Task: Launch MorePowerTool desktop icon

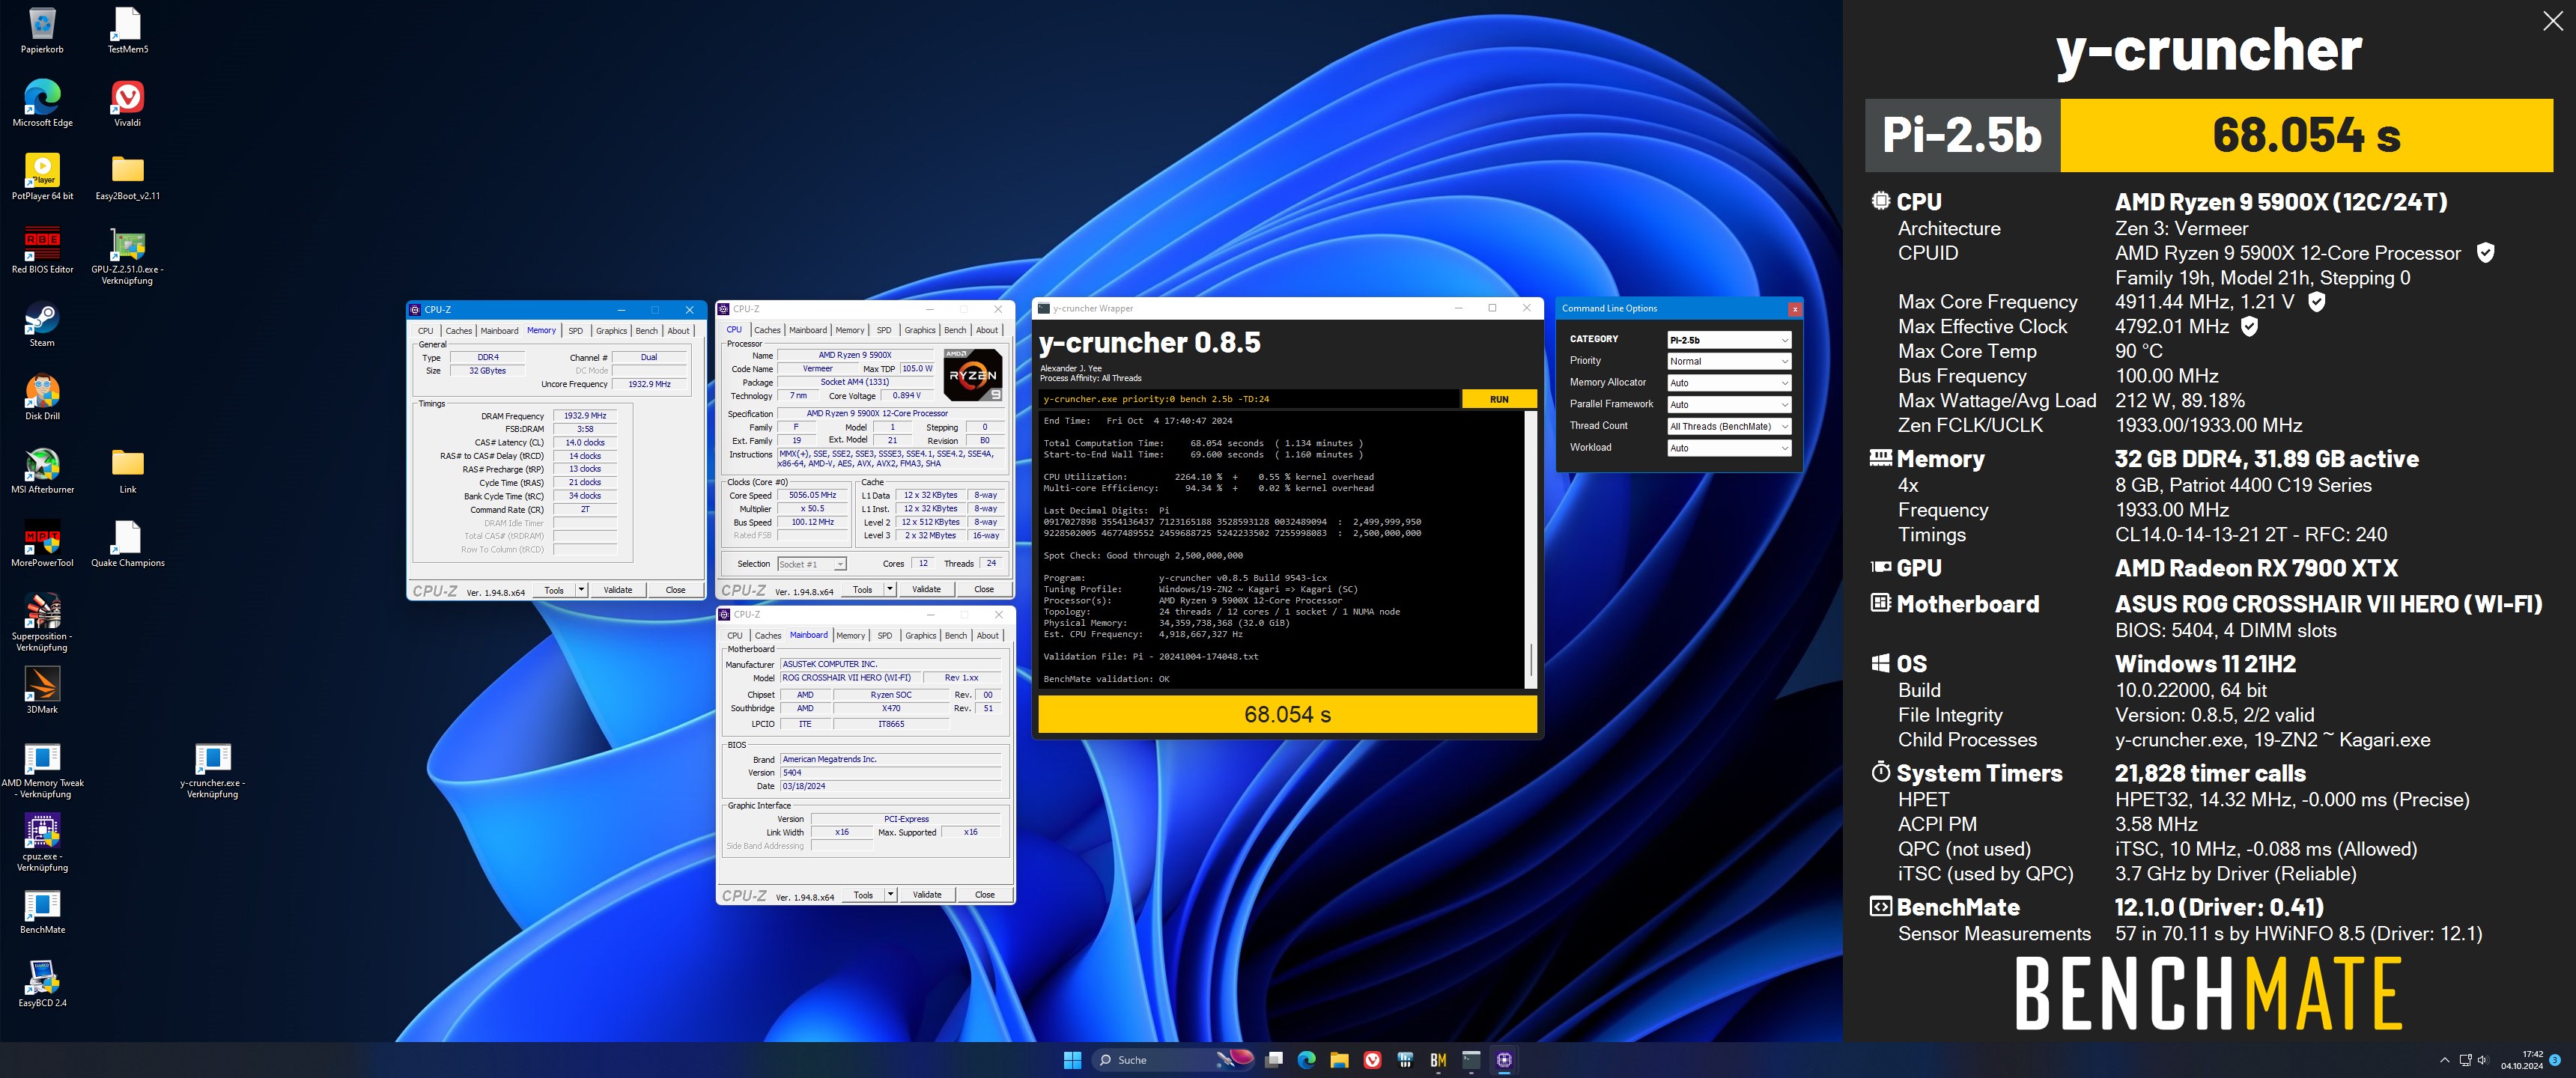Action: tap(42, 543)
